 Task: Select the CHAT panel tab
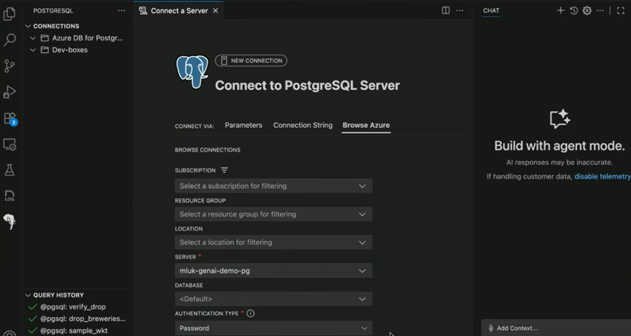click(x=491, y=10)
